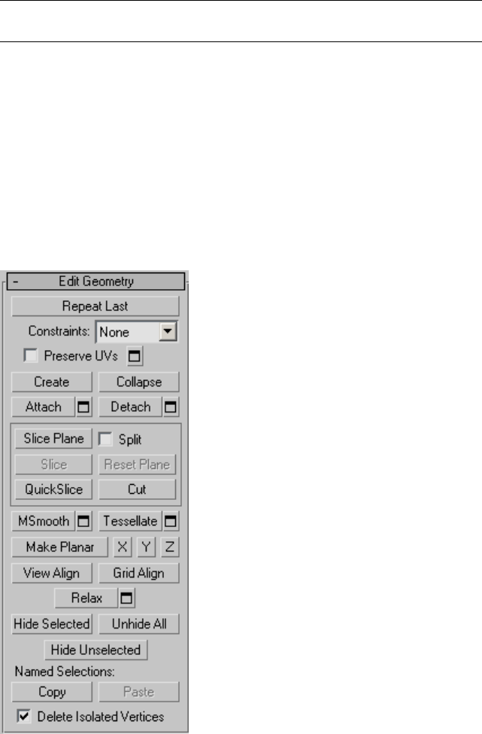Activate the Slice Plane button
Screen dimensions: 482x734
pos(53,439)
